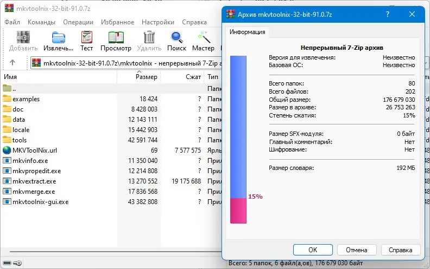Select the mkvmerge.exe file name
The width and height of the screenshot is (430, 269).
(x=34, y=192)
